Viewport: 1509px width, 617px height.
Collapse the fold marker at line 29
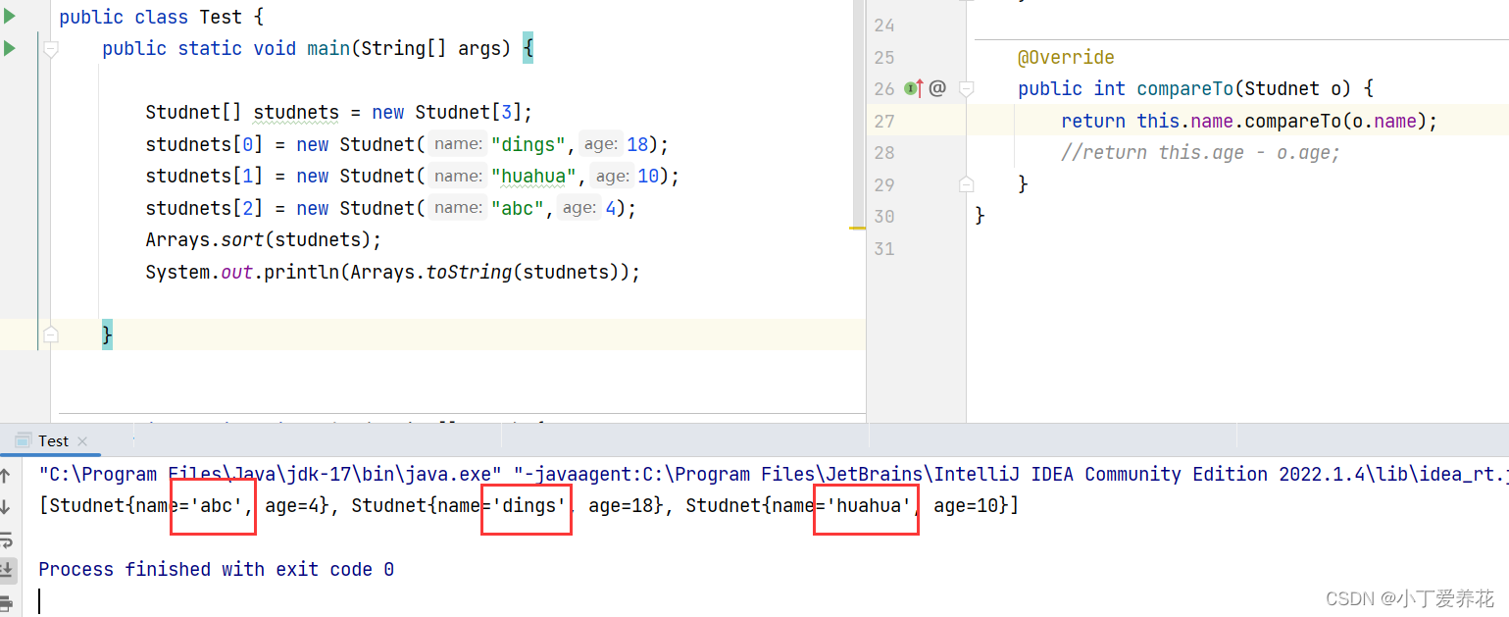[966, 183]
